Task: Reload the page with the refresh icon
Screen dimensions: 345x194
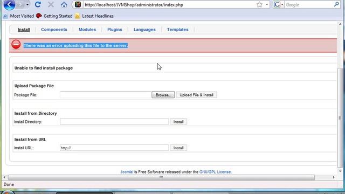Action: pyautogui.click(x=38, y=5)
